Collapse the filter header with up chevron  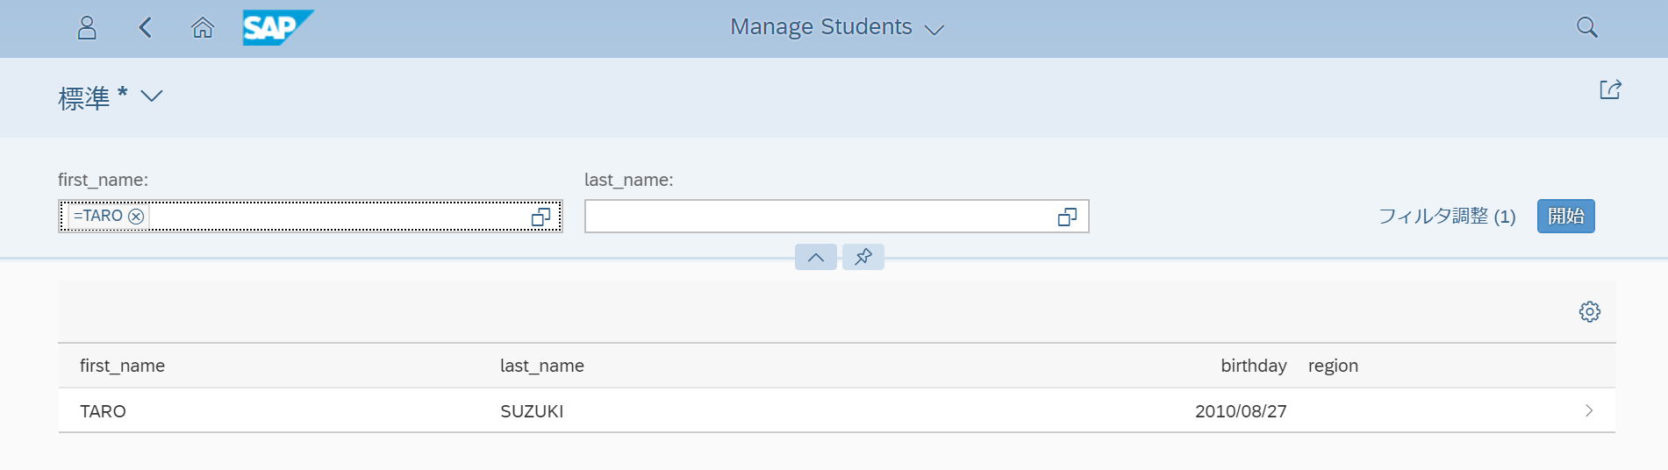(816, 257)
